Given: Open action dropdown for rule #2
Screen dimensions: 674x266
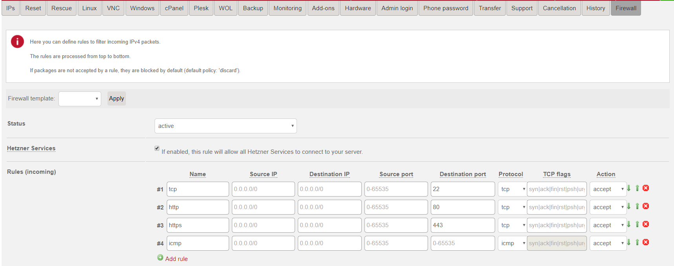Looking at the screenshot, I should (x=608, y=207).
